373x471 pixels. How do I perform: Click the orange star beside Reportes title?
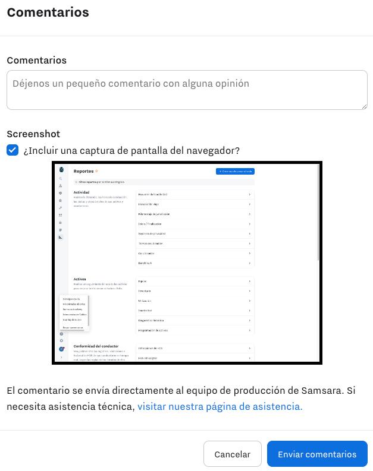coord(96,171)
